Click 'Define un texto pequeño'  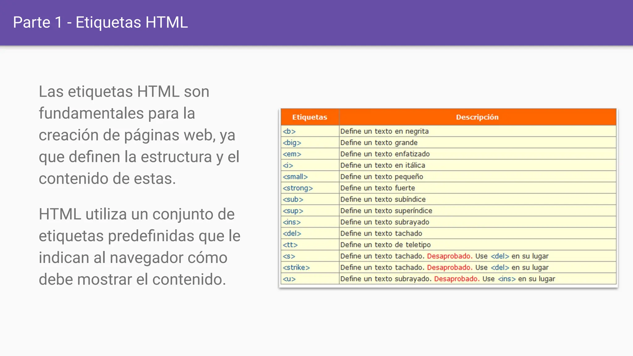(x=382, y=177)
